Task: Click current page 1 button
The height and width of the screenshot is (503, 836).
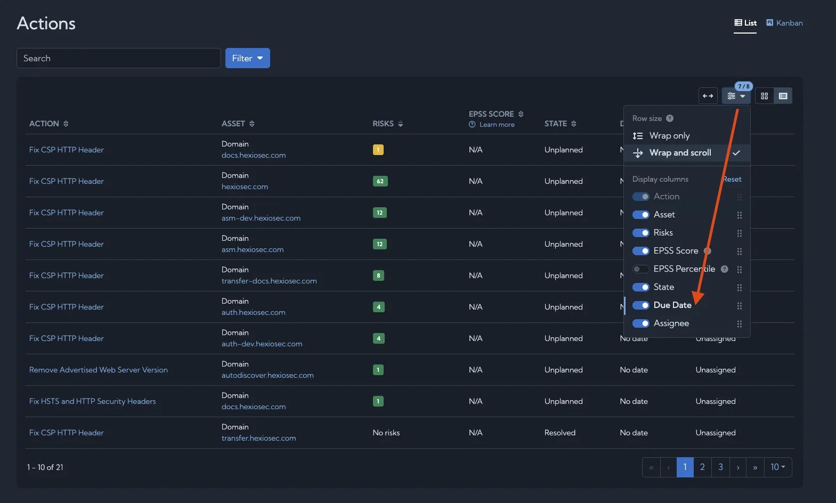Action: [685, 467]
